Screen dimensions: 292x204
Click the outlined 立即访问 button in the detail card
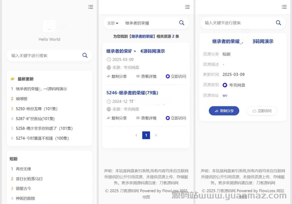coord(262,111)
